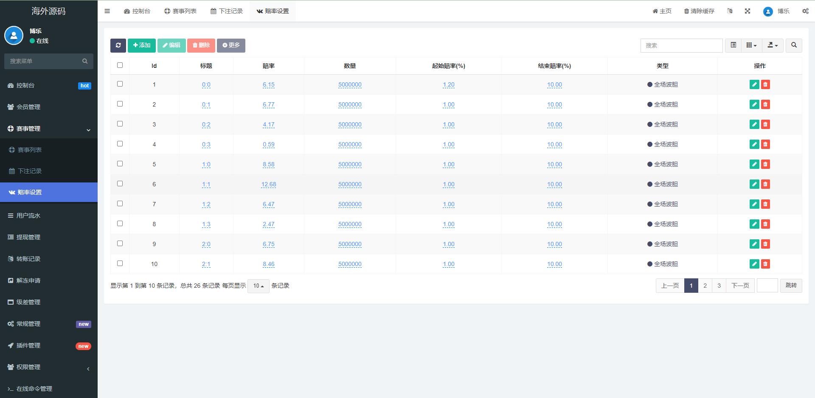Click the refresh table icon button
The image size is (815, 398).
tap(118, 45)
